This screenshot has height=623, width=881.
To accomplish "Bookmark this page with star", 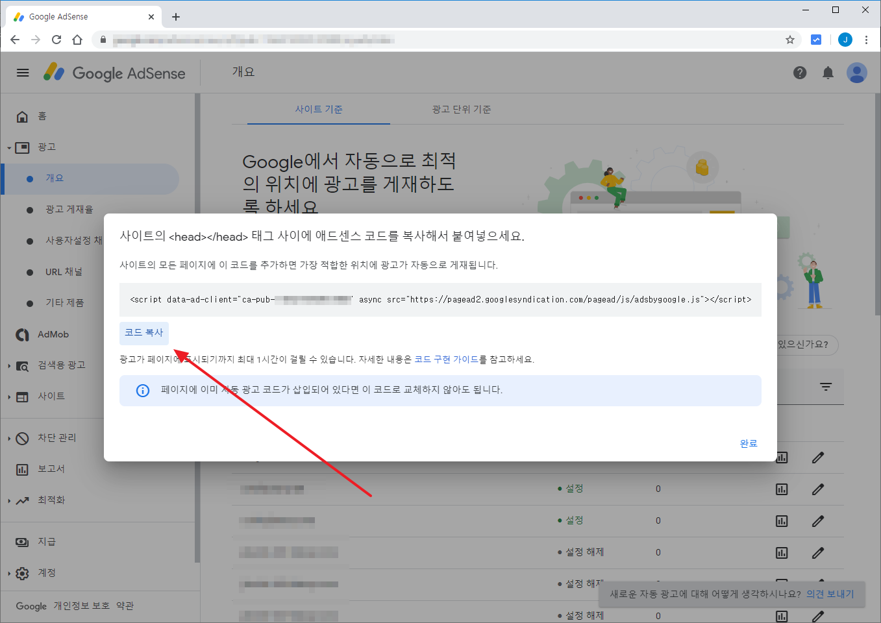I will [x=790, y=40].
